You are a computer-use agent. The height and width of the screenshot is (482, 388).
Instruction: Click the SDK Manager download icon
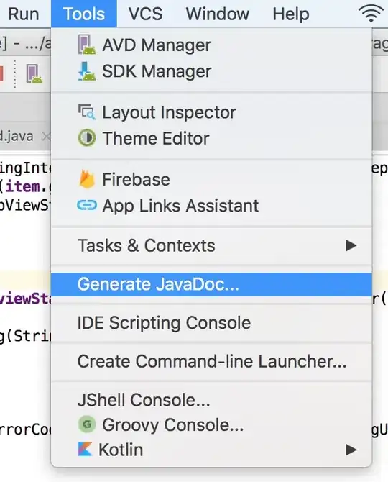tap(86, 71)
